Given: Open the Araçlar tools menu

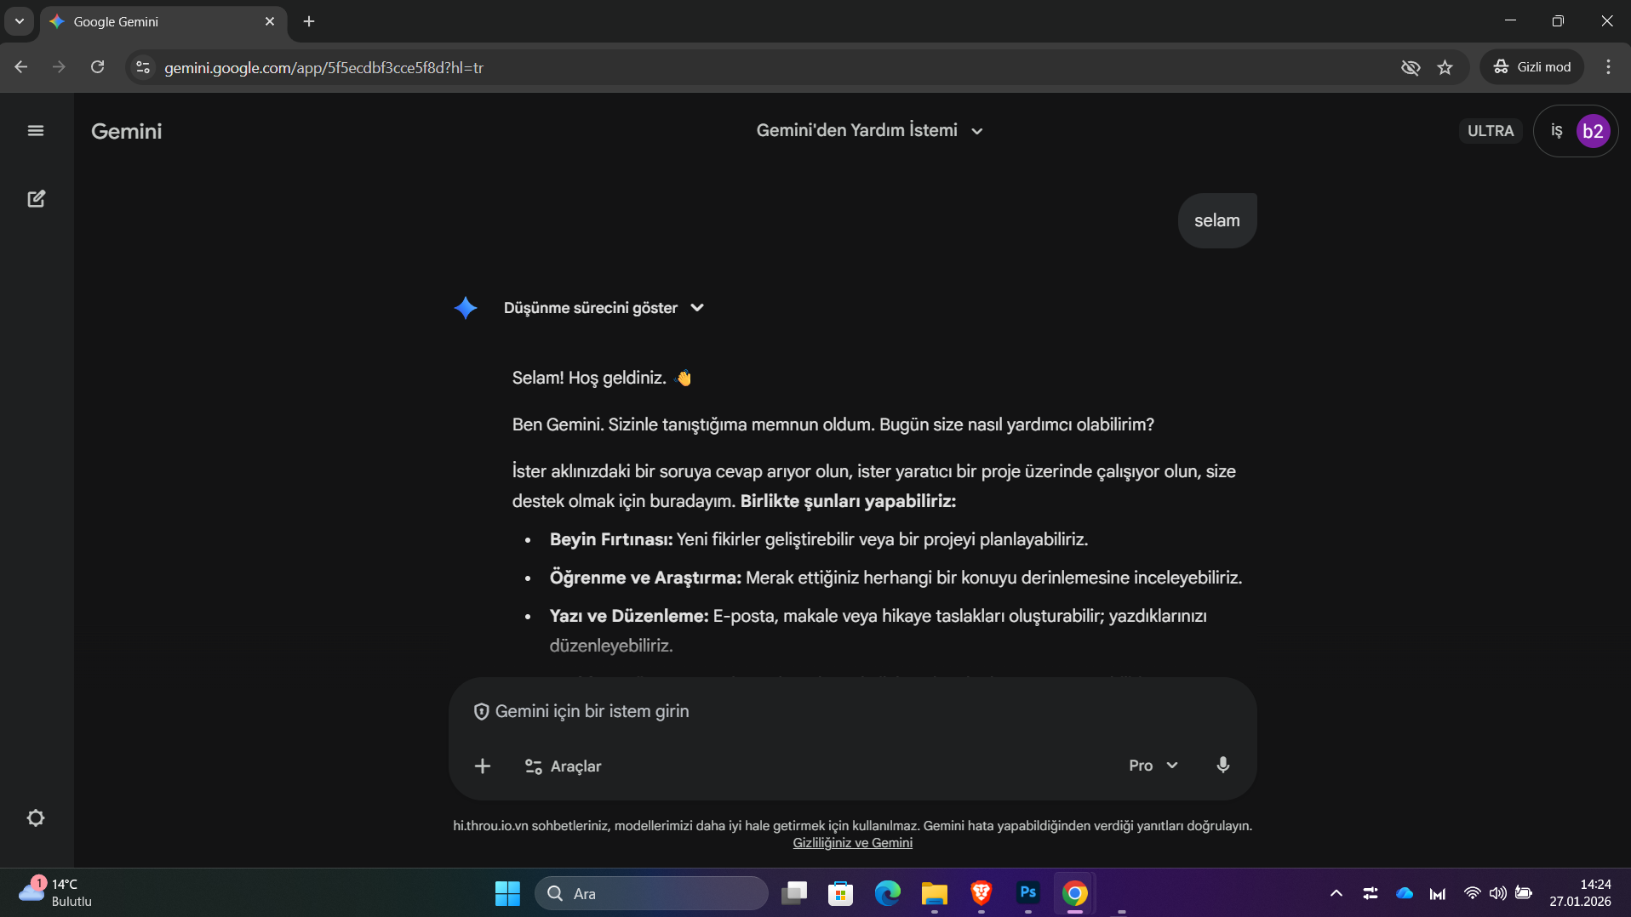Looking at the screenshot, I should (563, 766).
